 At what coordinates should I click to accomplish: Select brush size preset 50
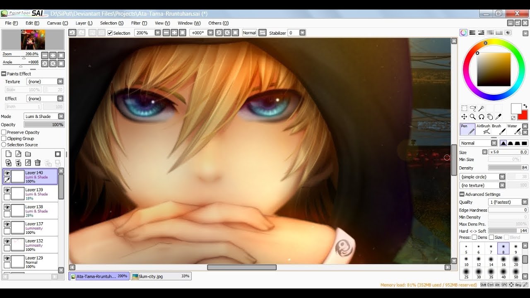(516, 273)
